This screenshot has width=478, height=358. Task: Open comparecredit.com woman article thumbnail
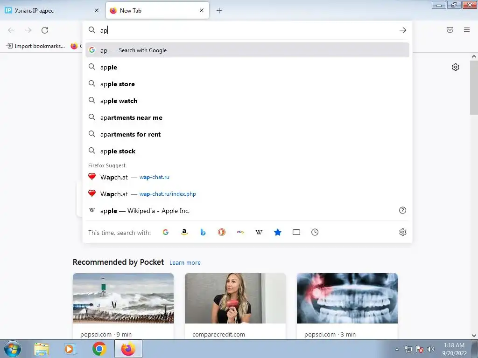[235, 298]
